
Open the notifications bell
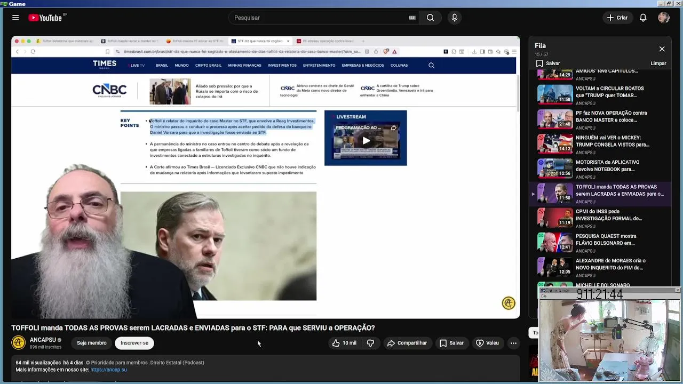pyautogui.click(x=643, y=18)
